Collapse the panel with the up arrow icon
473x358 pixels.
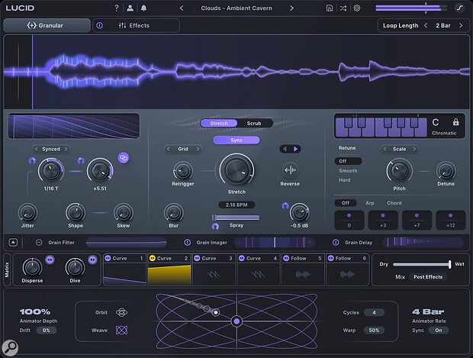[x=13, y=243]
